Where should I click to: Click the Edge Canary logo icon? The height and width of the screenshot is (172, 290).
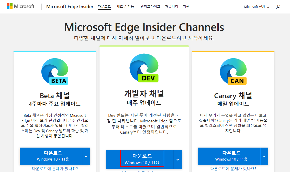[233, 71]
